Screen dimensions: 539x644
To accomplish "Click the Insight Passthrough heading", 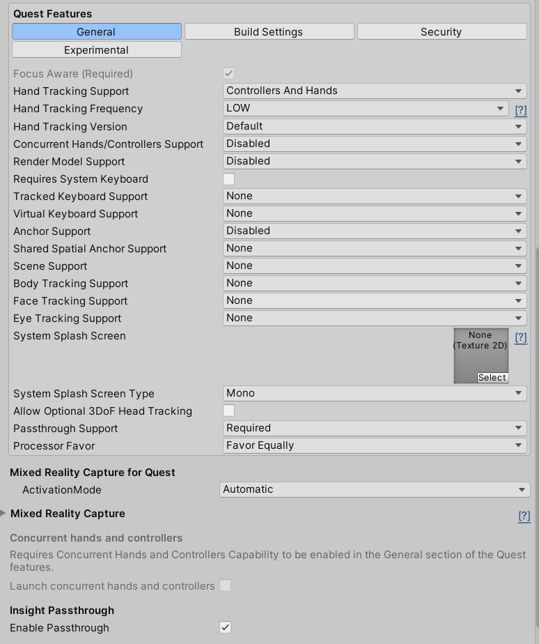I will tap(62, 611).
